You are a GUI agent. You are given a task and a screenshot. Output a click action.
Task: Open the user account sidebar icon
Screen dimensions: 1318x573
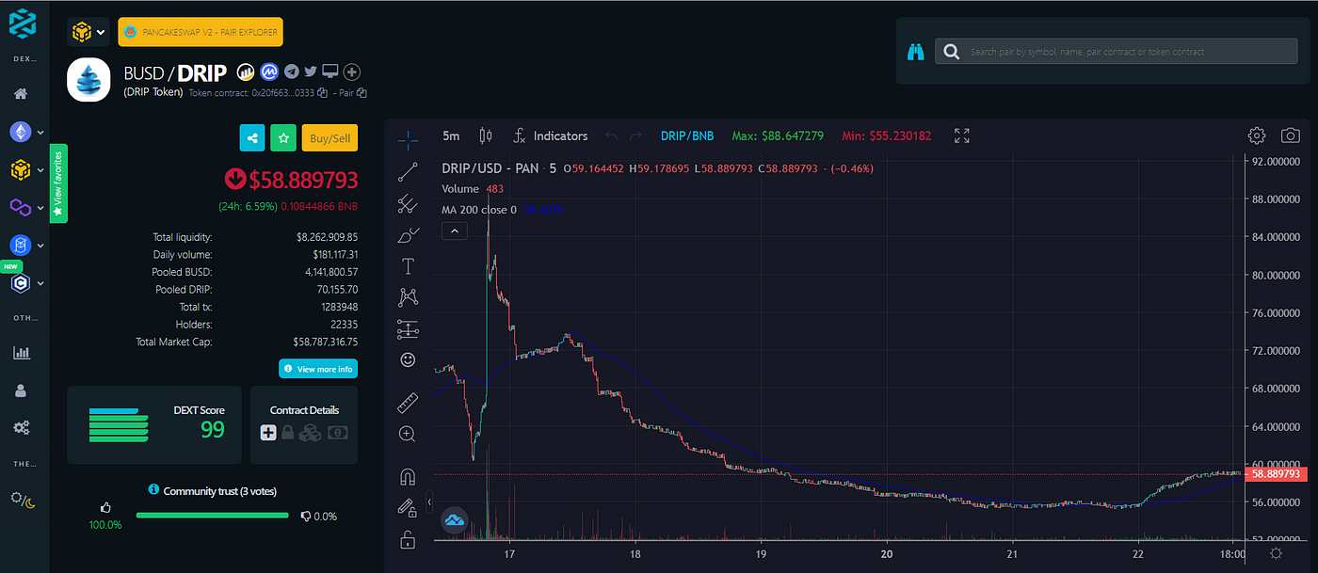click(21, 390)
